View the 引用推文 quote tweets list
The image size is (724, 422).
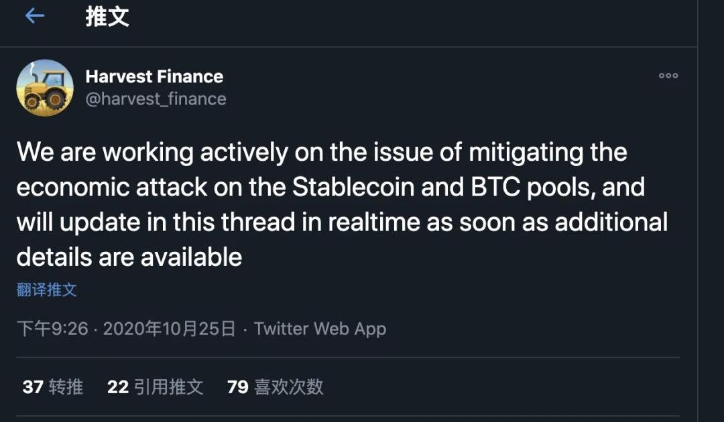pos(168,387)
